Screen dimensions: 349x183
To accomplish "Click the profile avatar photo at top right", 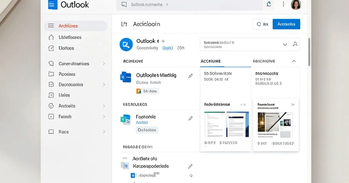I will click(296, 5).
